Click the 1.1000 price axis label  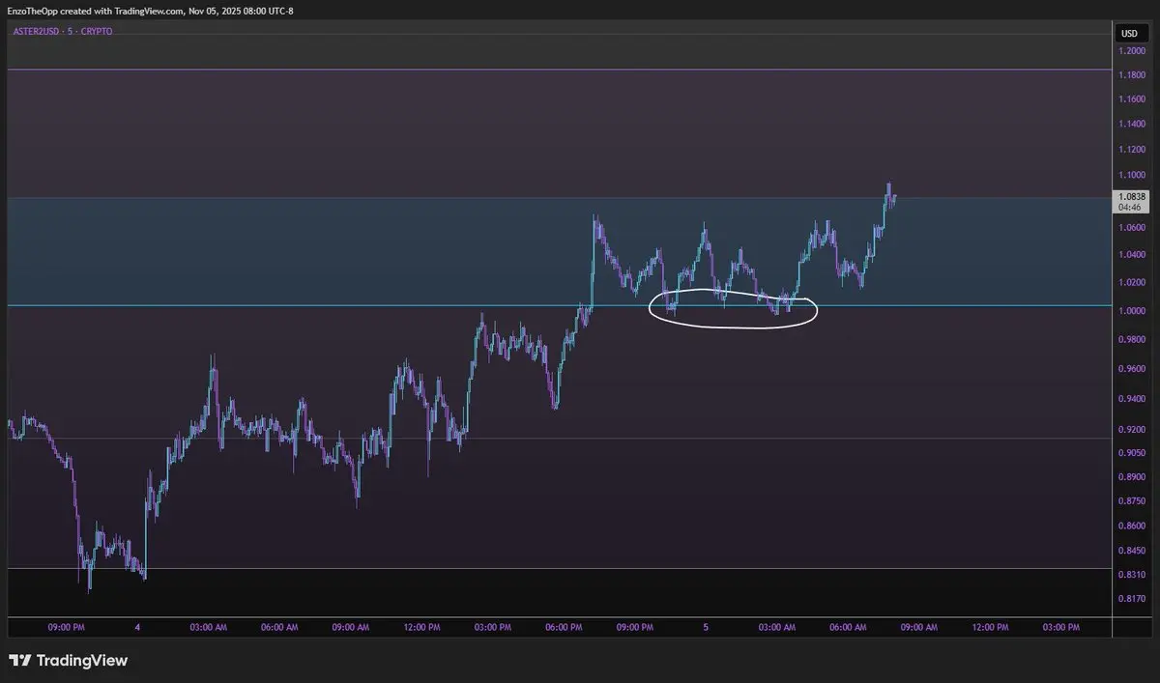pos(1132,176)
